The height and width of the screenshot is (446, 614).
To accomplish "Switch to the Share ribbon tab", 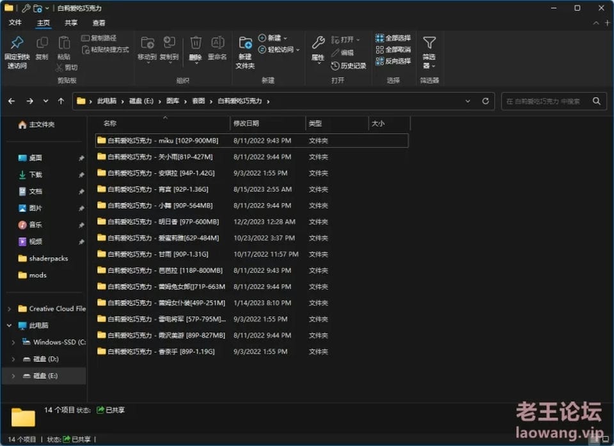I will pyautogui.click(x=71, y=23).
